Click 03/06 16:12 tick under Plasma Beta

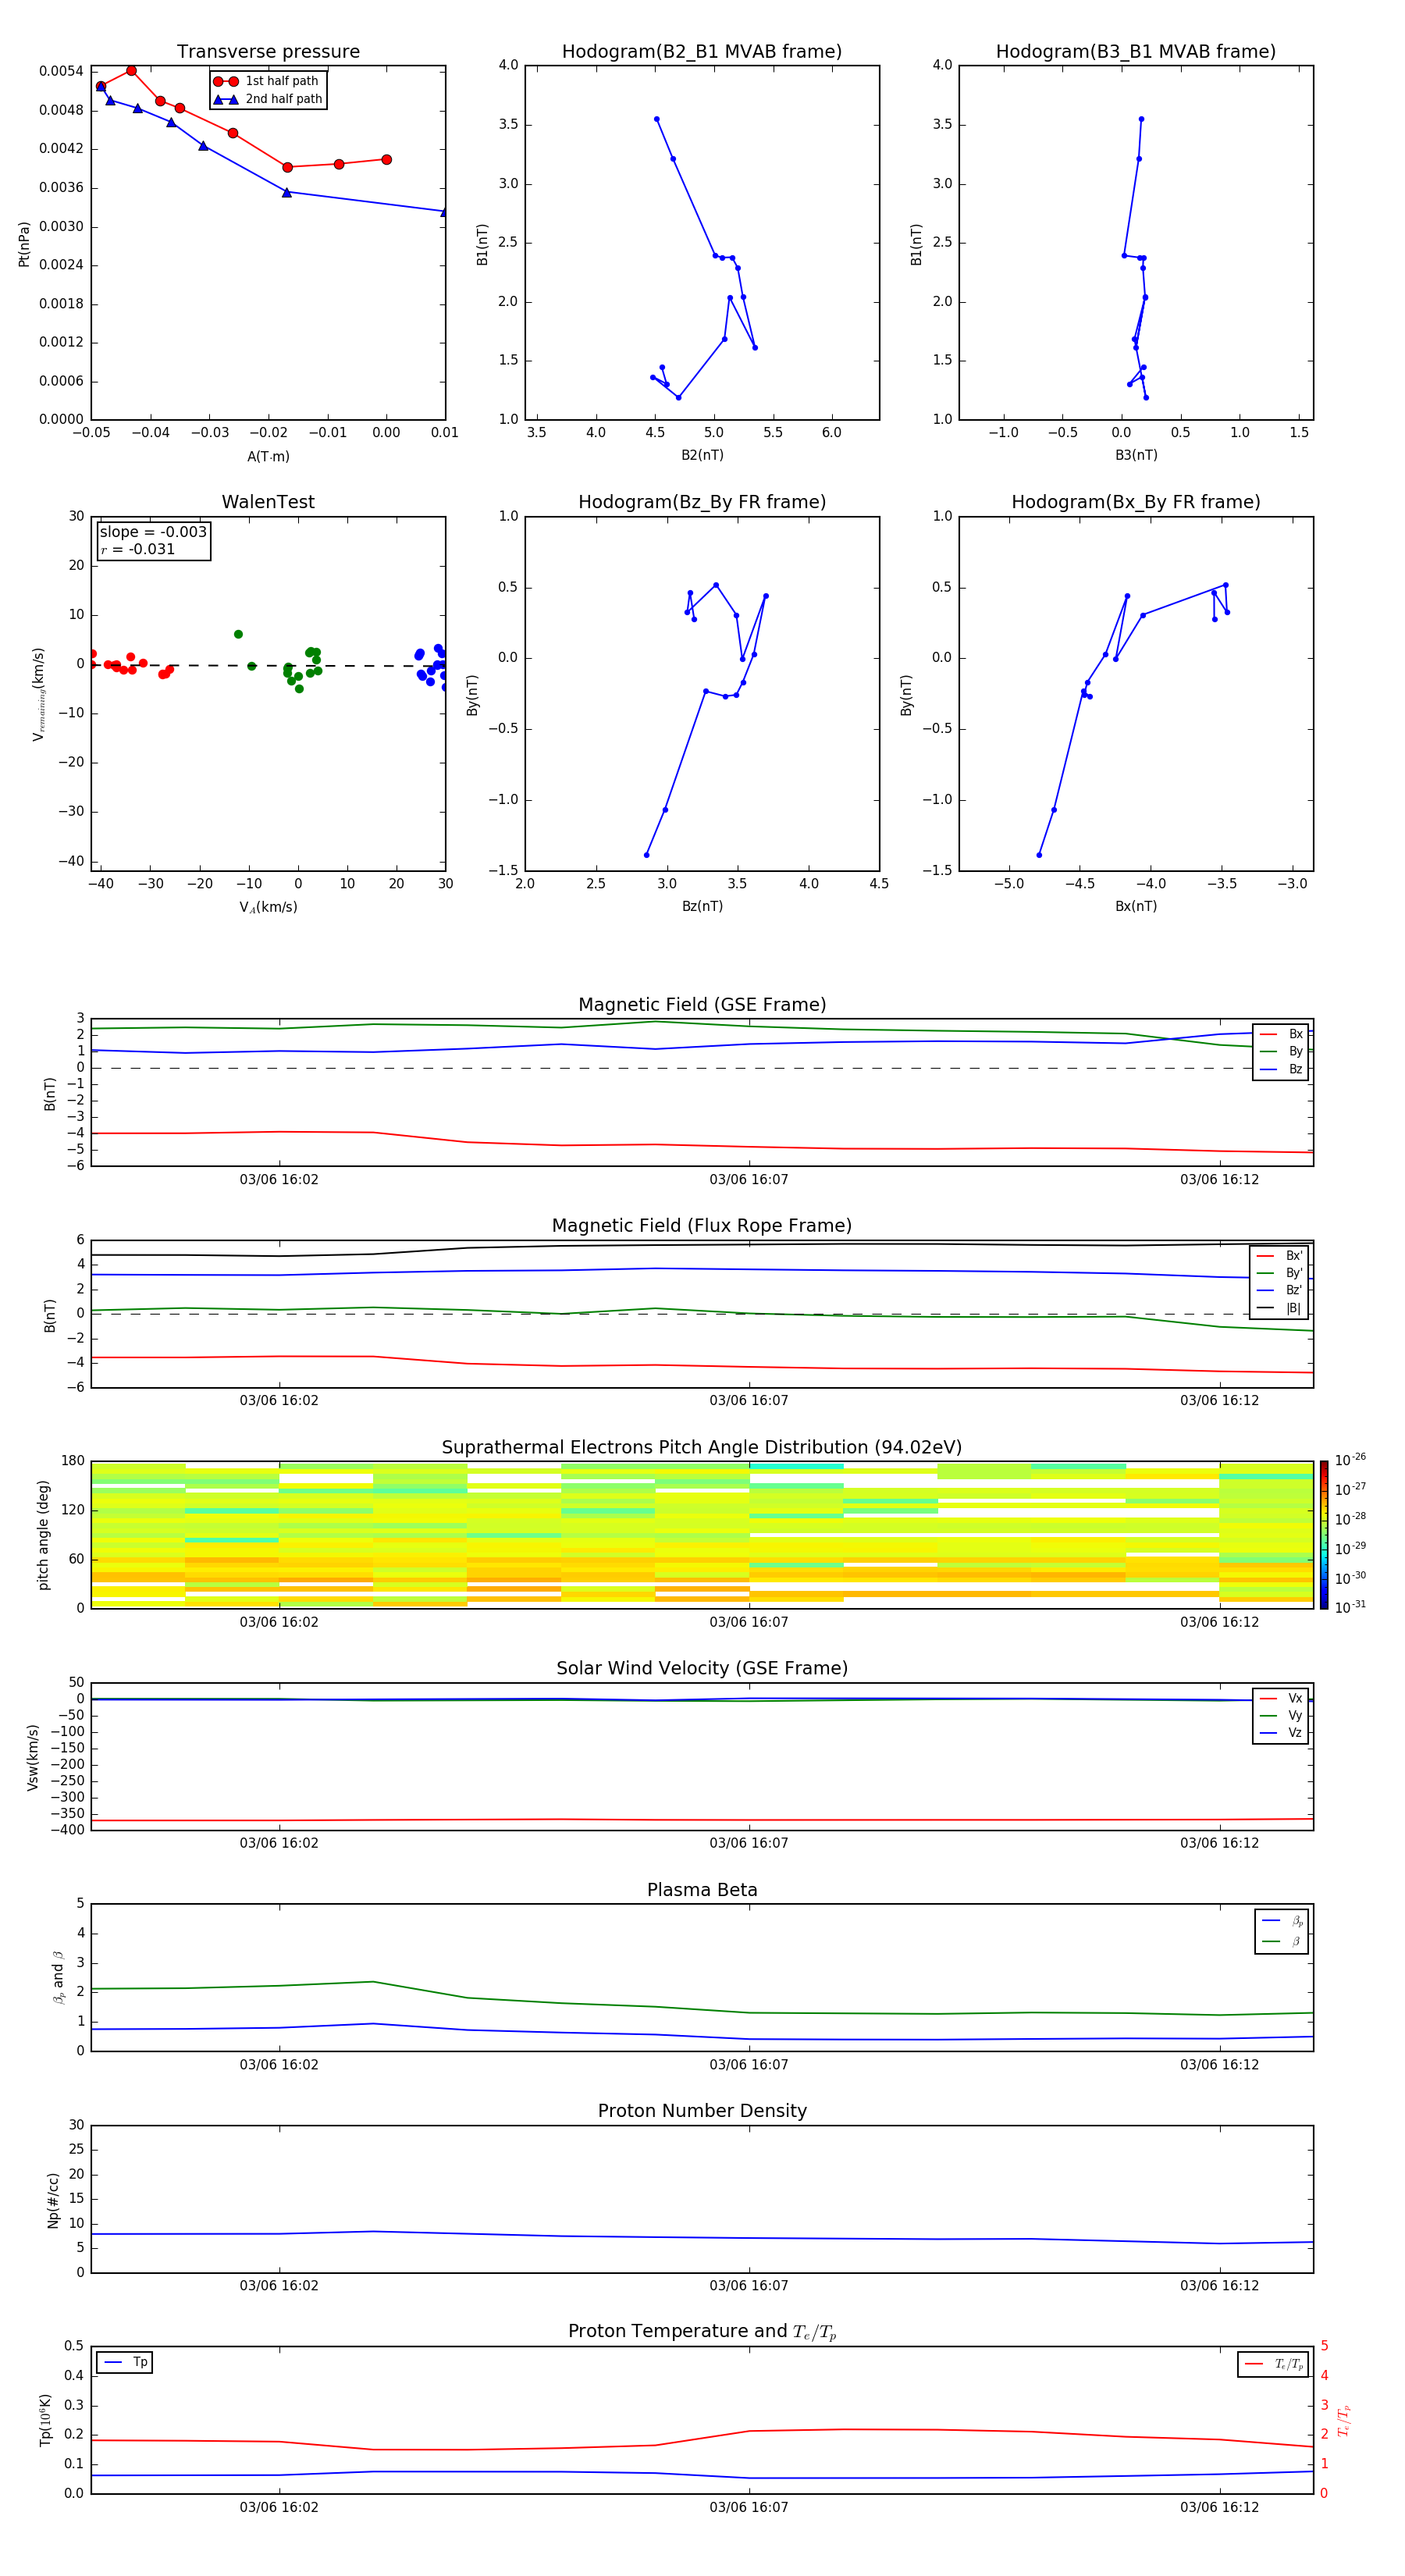click(x=1219, y=2064)
